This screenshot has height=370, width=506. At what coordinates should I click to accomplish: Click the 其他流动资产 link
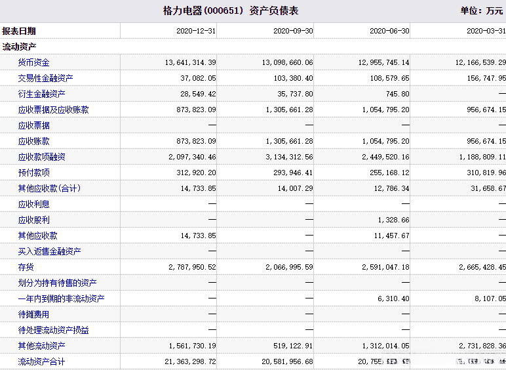(x=42, y=346)
